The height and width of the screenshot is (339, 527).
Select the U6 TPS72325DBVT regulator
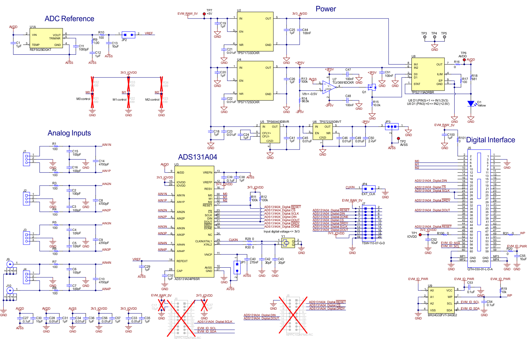click(322, 132)
